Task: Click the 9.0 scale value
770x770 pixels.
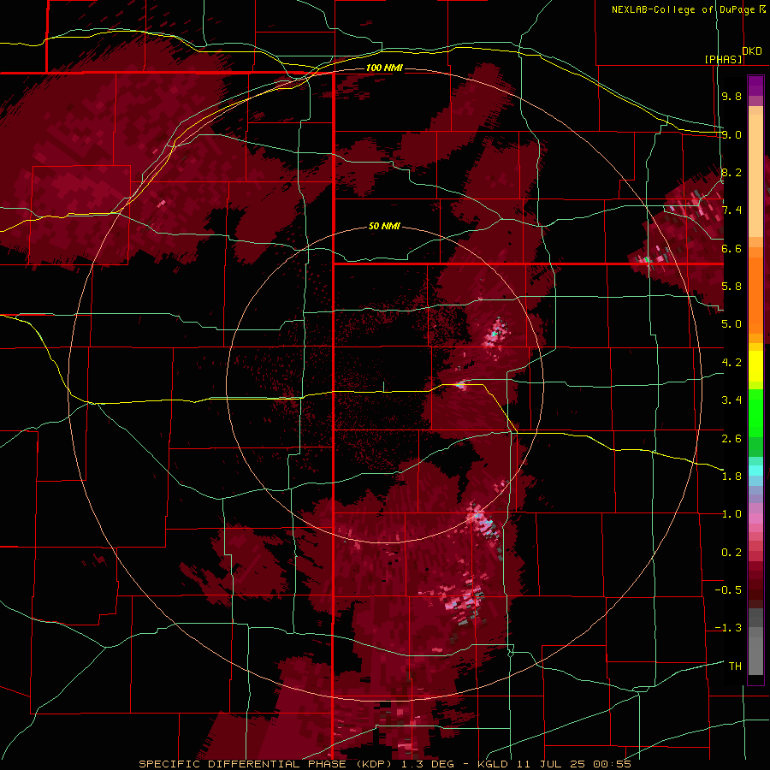Action: (731, 134)
